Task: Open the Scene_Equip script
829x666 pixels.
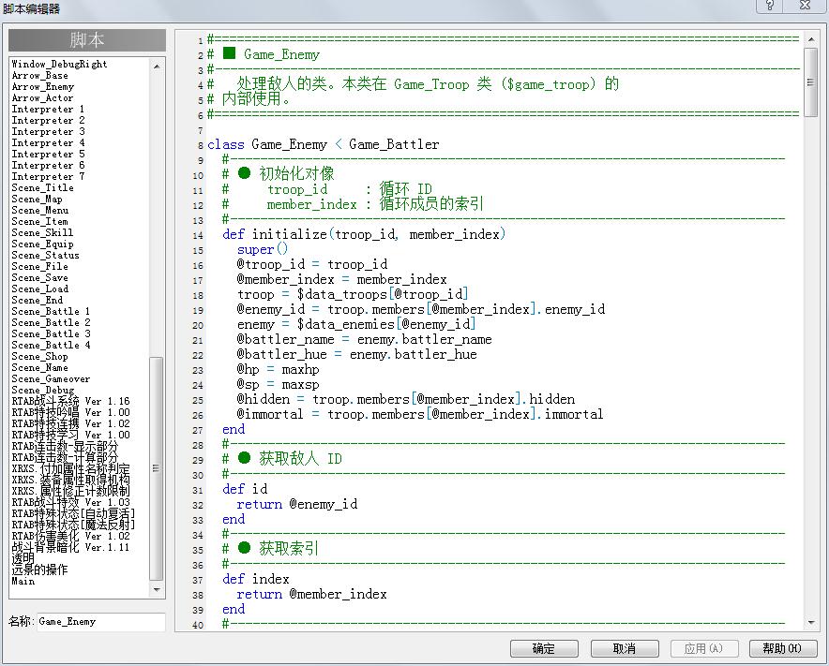Action: [x=42, y=244]
